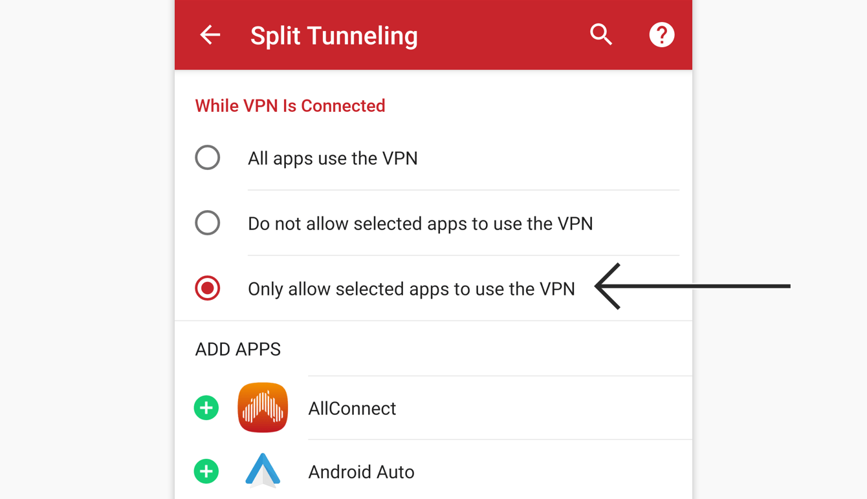Click Do not allow selected apps label text
This screenshot has height=499, width=867.
click(x=421, y=224)
